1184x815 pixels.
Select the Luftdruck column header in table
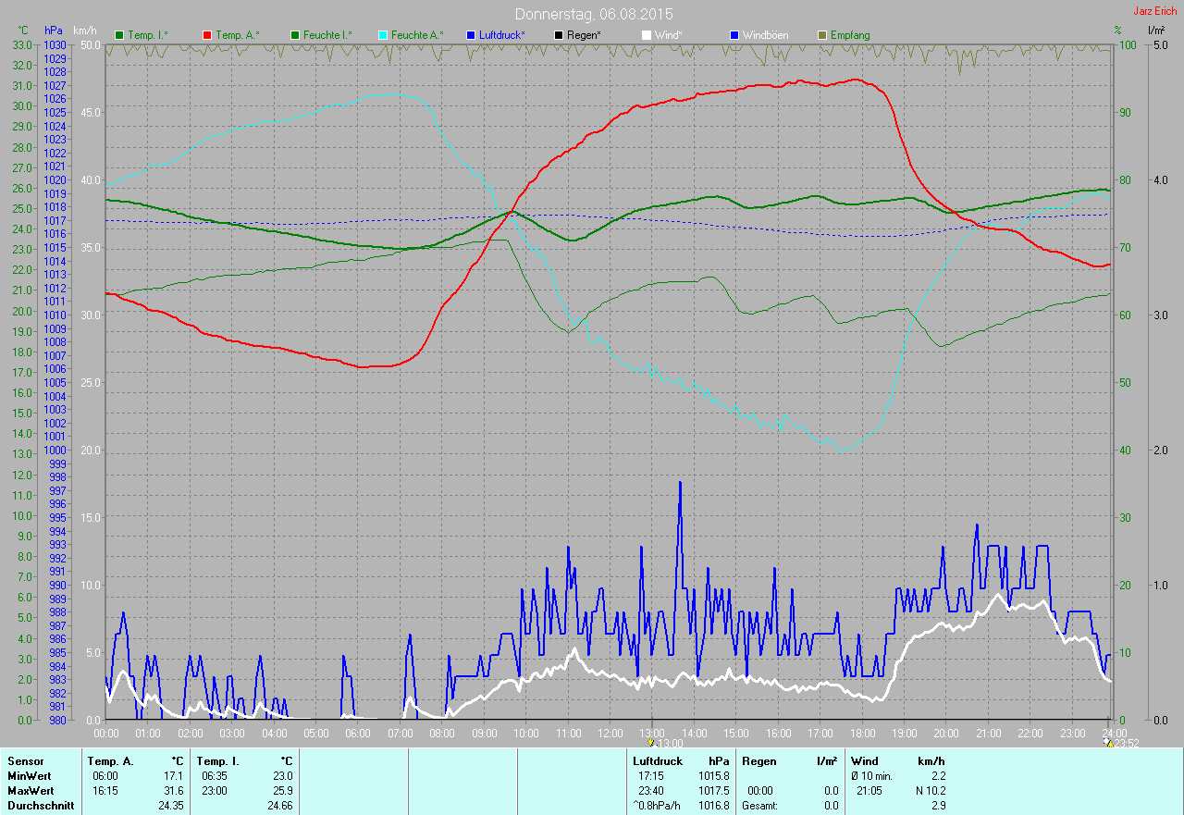[658, 761]
